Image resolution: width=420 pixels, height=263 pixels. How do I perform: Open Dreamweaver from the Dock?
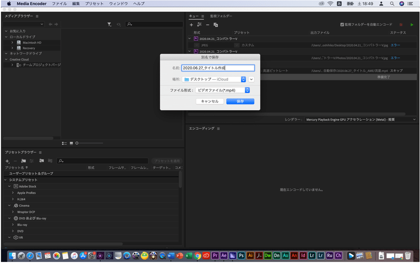pos(268,256)
